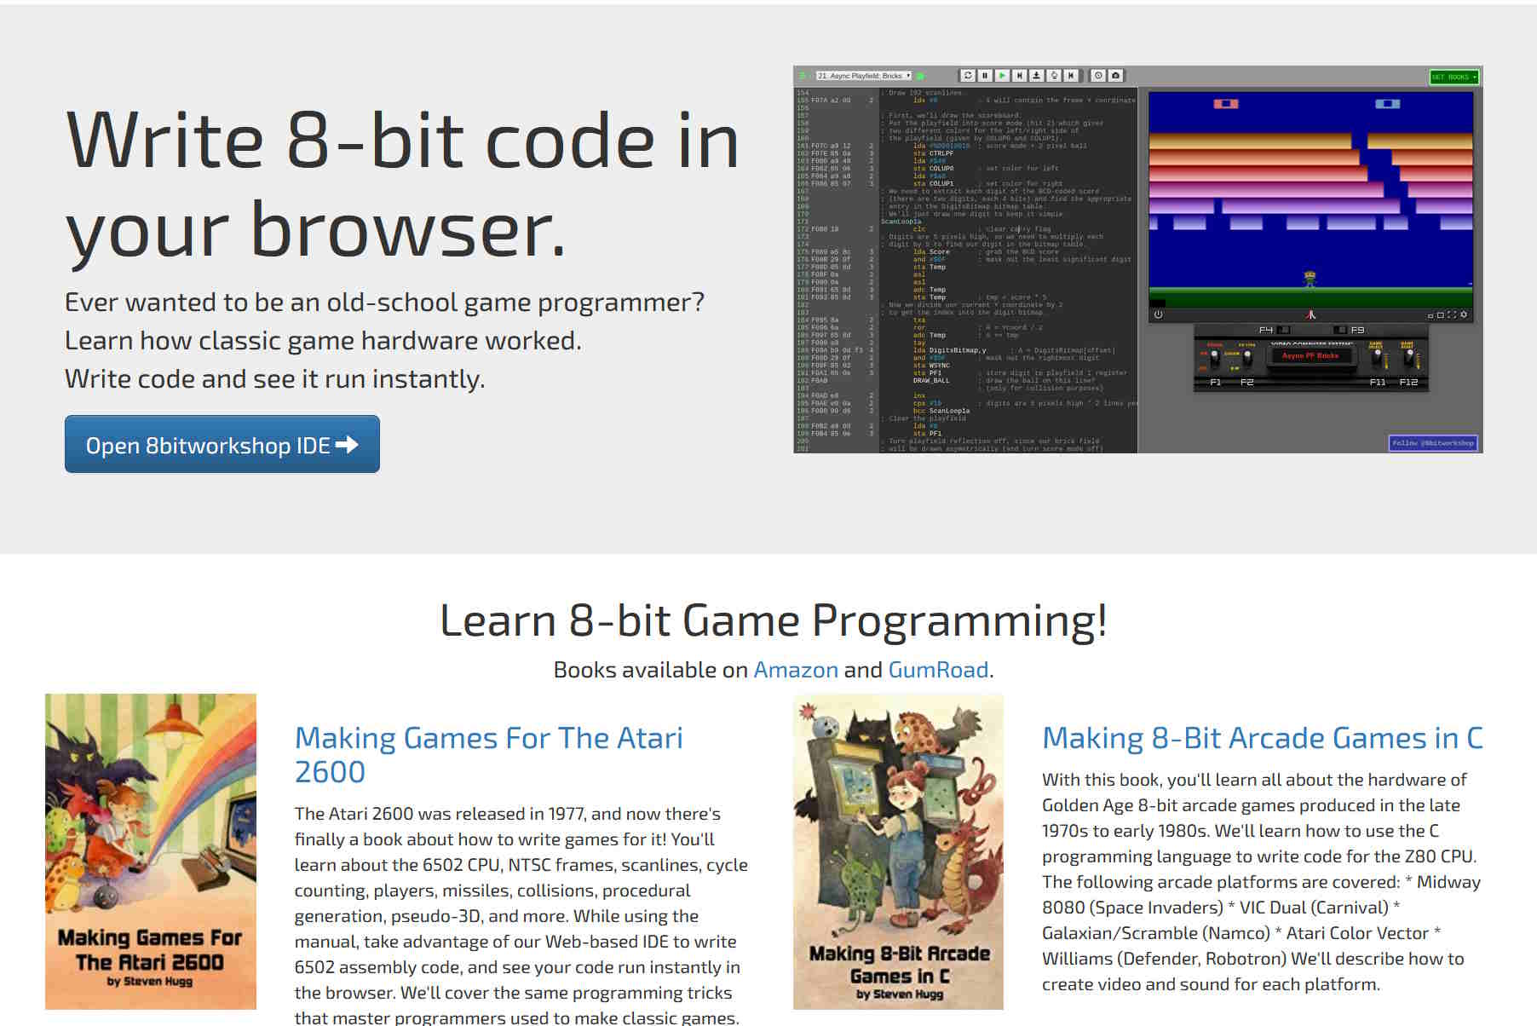Click the reload/reset ROM icon in the toolbar
Image resolution: width=1537 pixels, height=1026 pixels.
[968, 75]
